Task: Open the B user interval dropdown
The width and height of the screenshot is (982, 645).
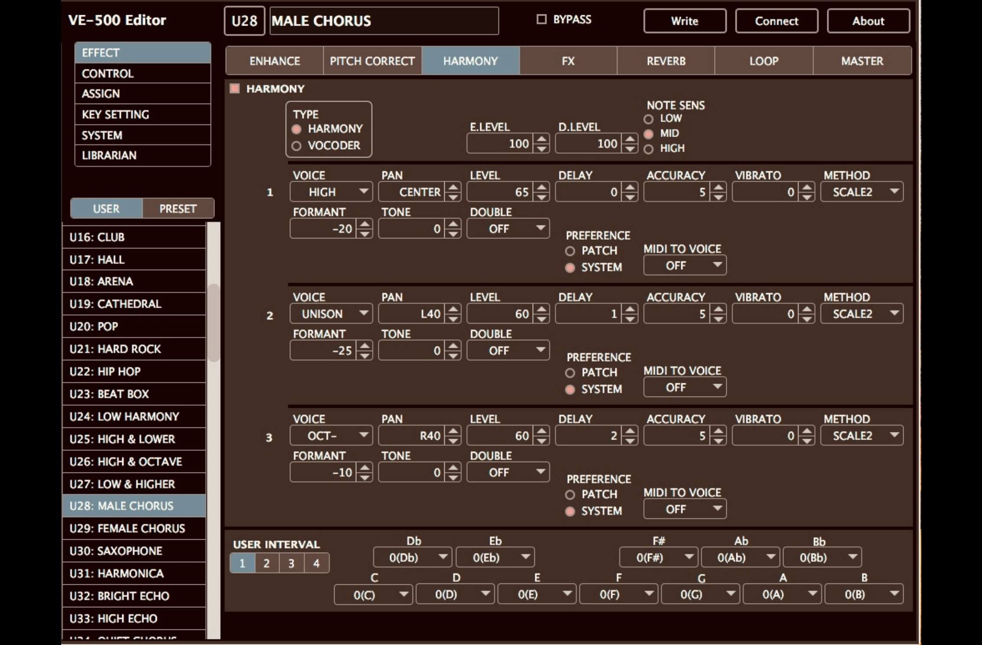Action: [x=864, y=594]
